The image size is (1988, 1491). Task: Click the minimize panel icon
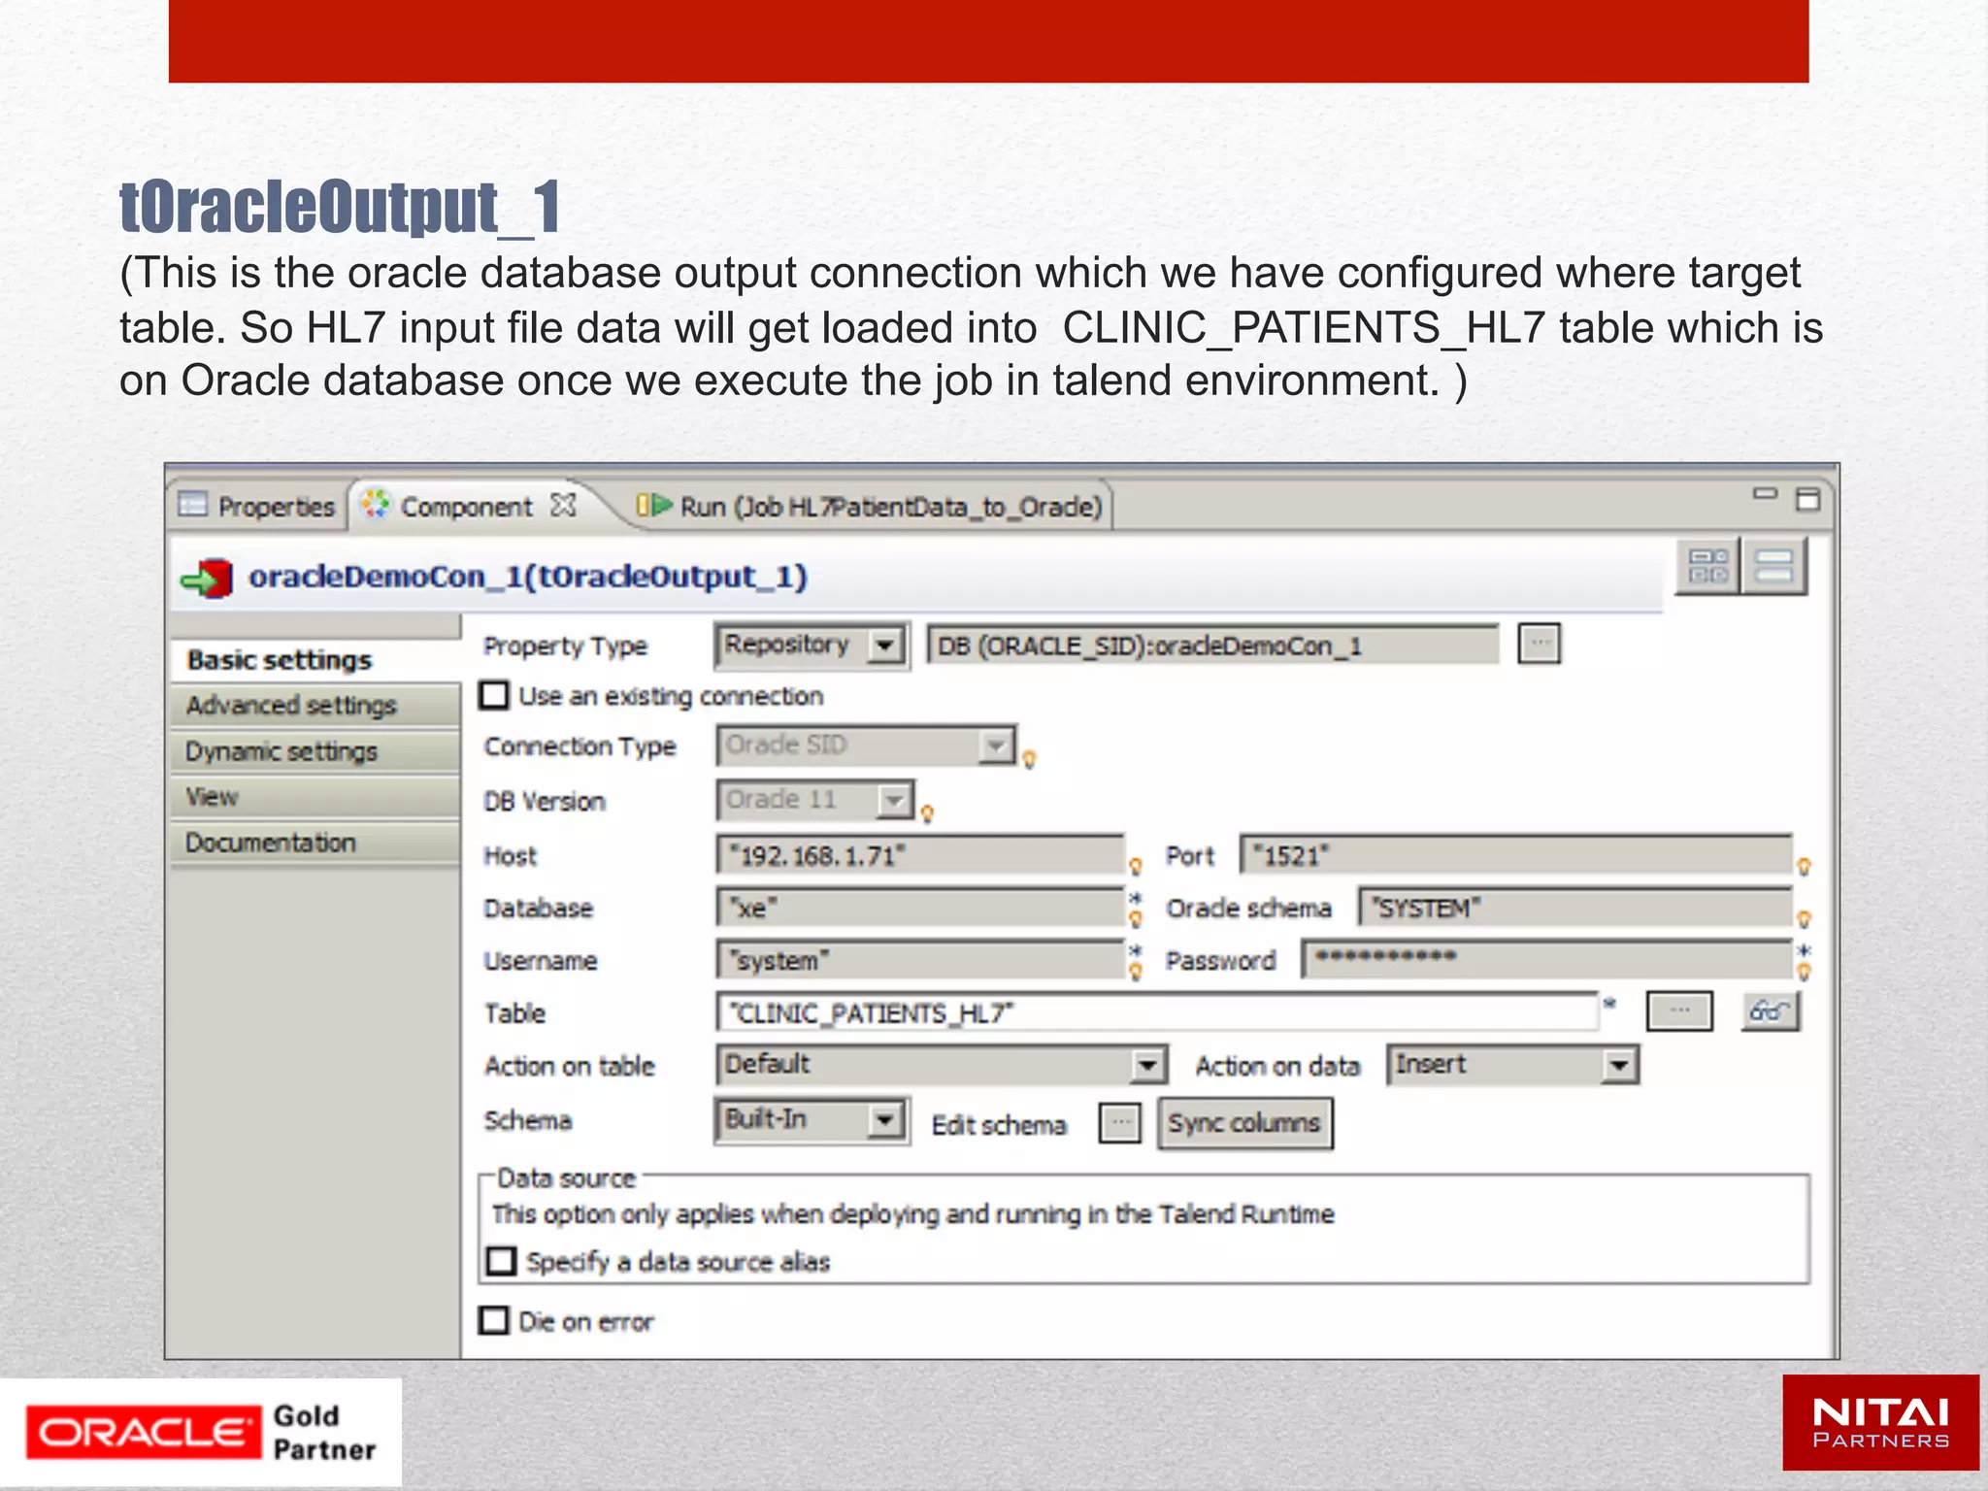click(1765, 495)
